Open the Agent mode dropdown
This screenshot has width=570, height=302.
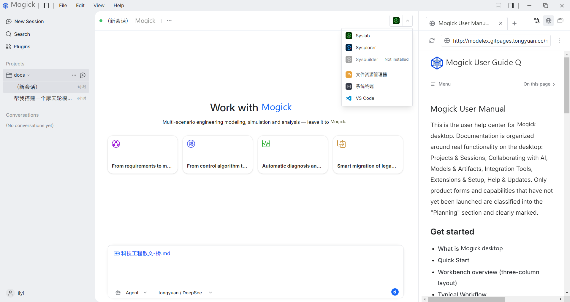pos(136,293)
